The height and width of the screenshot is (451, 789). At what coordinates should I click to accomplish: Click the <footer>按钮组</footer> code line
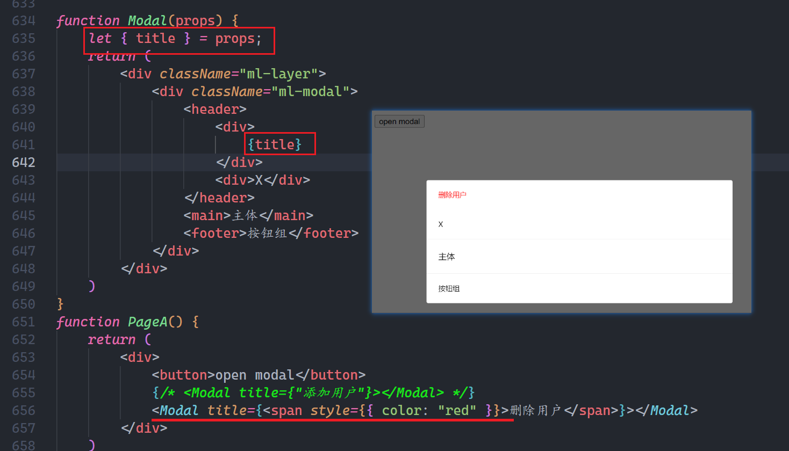(x=271, y=233)
